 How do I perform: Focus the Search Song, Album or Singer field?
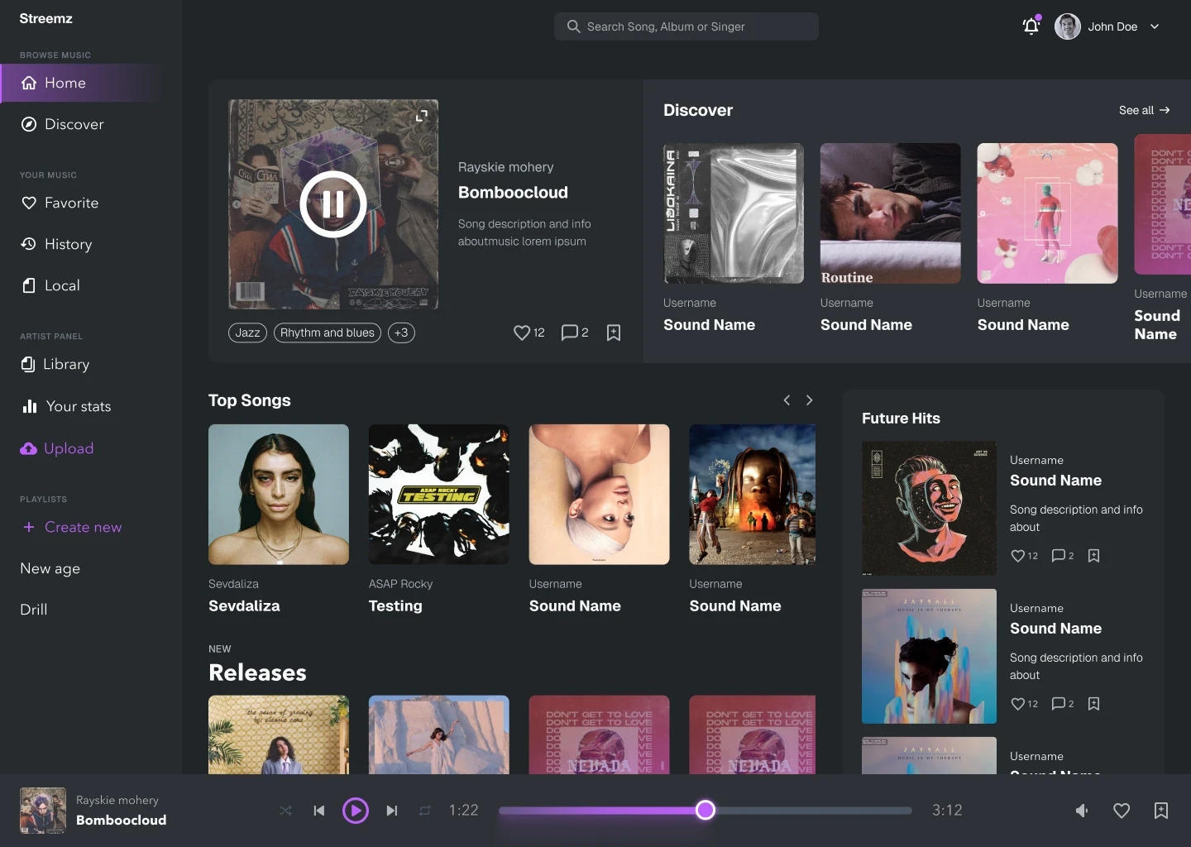pos(686,26)
